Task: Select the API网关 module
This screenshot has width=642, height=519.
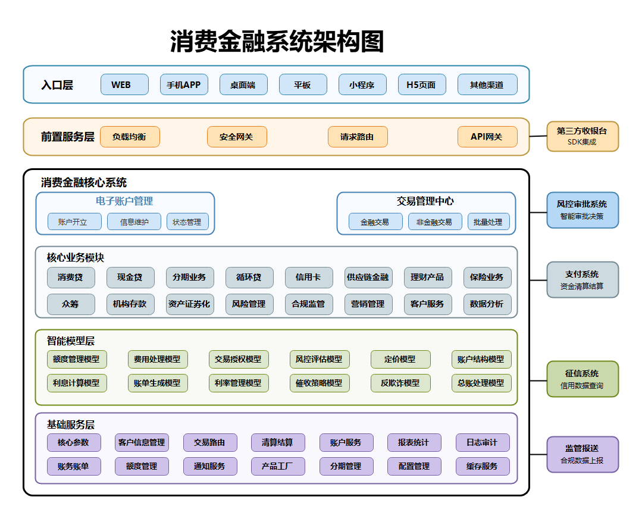Action: point(487,137)
